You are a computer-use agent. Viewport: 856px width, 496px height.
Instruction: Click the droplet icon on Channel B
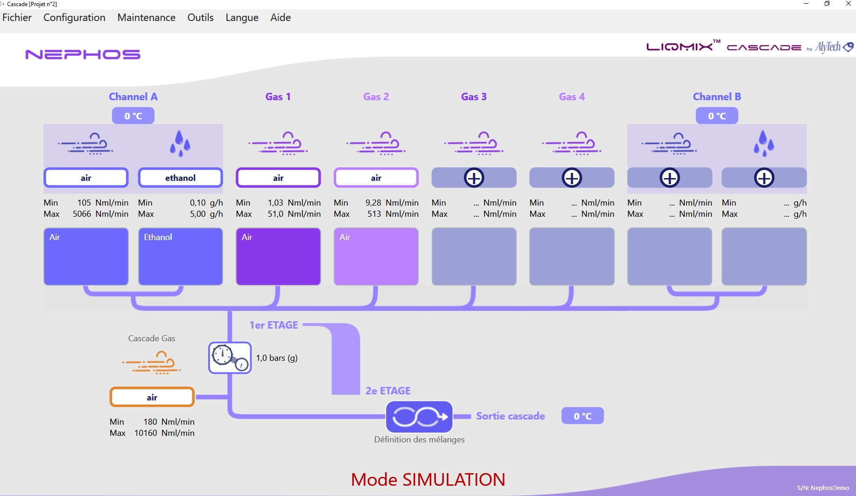point(764,143)
